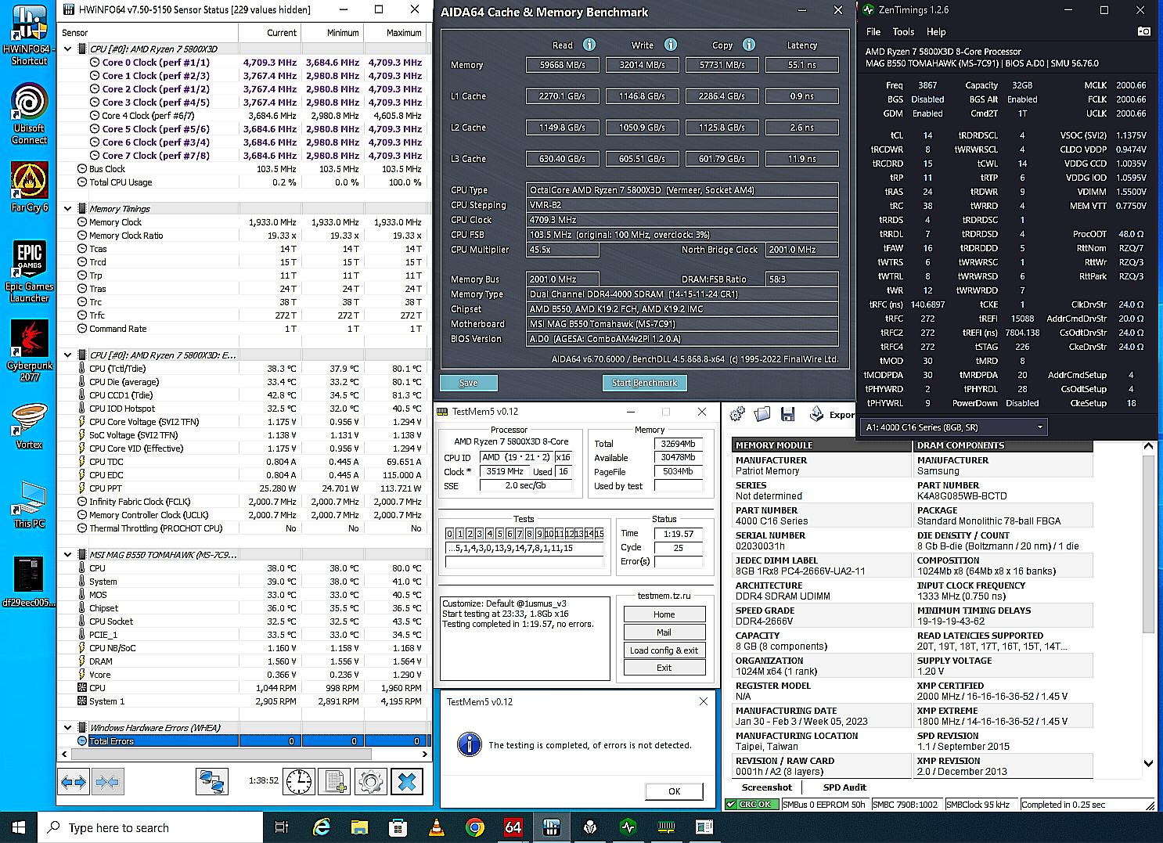Switch to Thaiphoon SPD Audit tab
1163x843 pixels.
click(x=844, y=787)
